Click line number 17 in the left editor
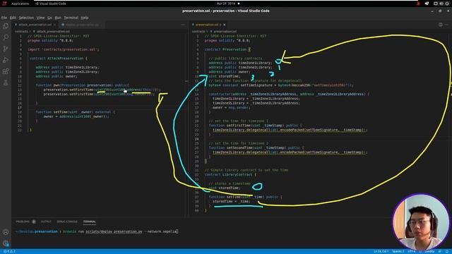The image size is (452, 254). click(x=20, y=107)
